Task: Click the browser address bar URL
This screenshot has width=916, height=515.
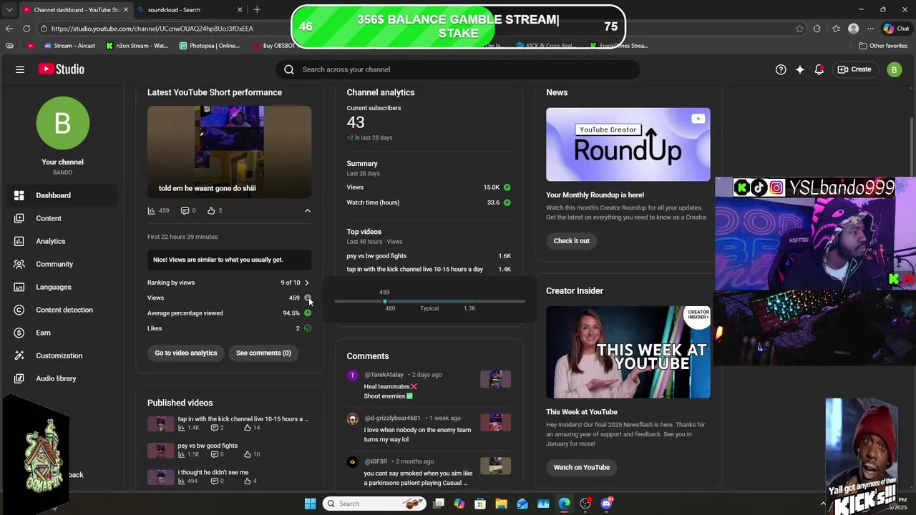Action: [152, 29]
